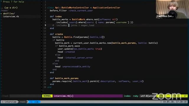Click 'head :internal_server_error' line
Viewport: 189px width, 106px height.
tap(75, 58)
